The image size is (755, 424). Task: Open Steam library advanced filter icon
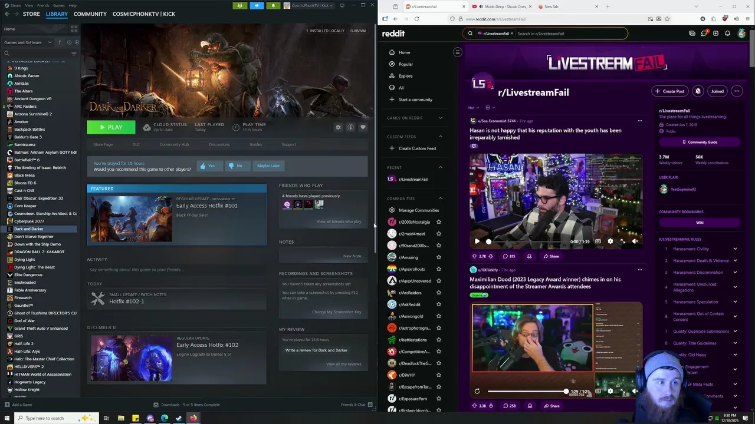click(74, 54)
